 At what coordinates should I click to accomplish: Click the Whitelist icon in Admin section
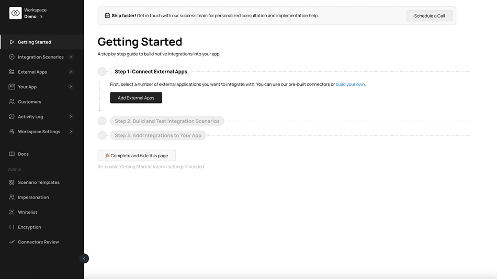(x=12, y=213)
